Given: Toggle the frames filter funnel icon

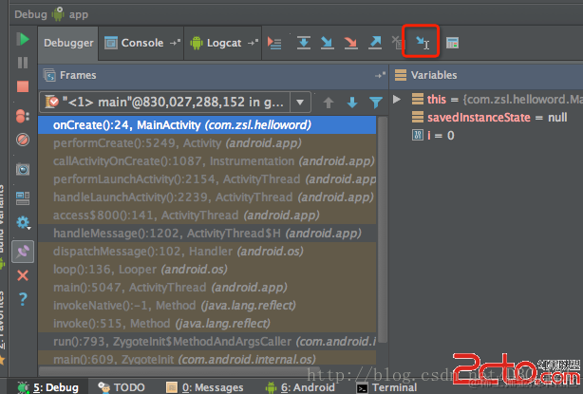Looking at the screenshot, I should point(376,103).
